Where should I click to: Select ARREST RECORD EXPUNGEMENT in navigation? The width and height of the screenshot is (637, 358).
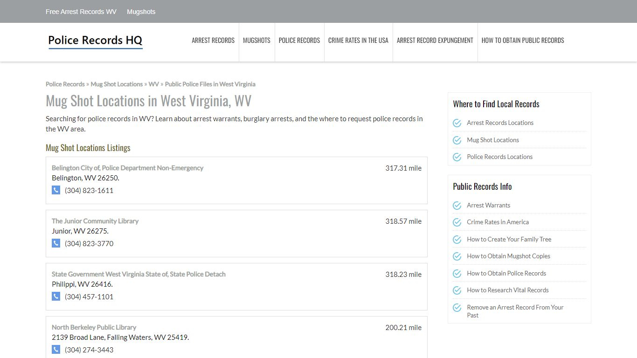pos(435,41)
